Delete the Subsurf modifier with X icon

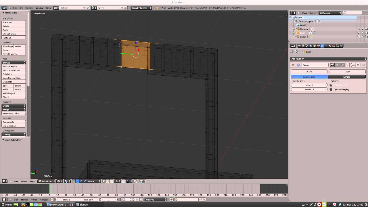pyautogui.click(x=364, y=65)
